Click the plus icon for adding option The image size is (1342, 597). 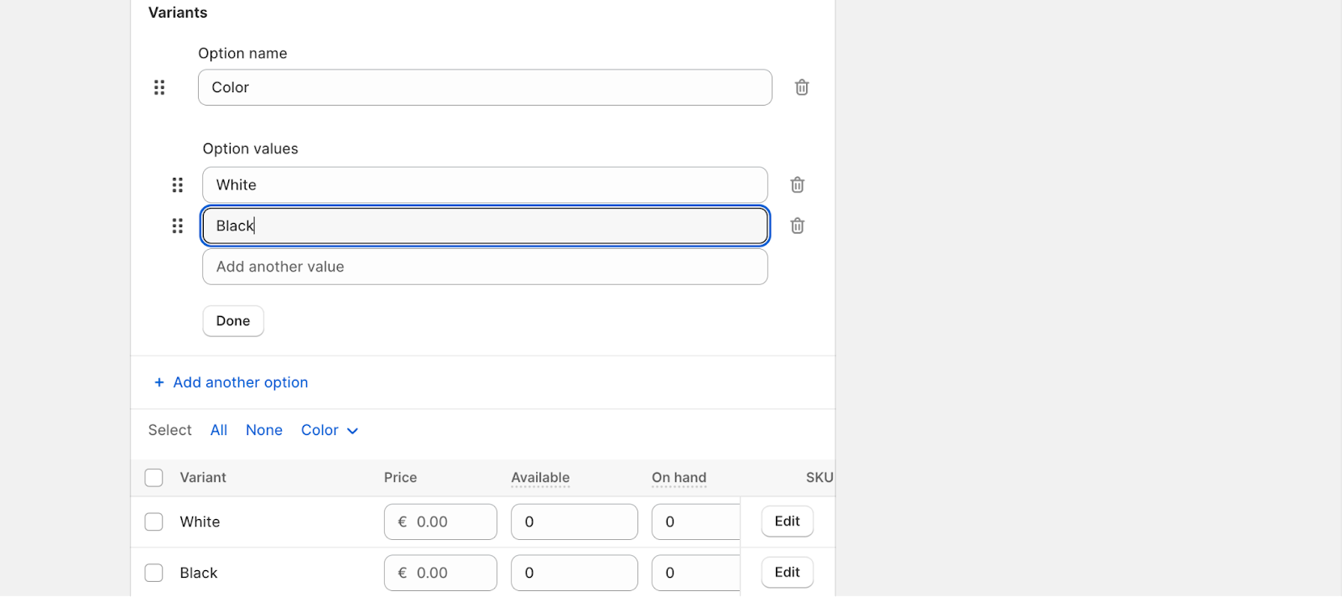click(159, 382)
